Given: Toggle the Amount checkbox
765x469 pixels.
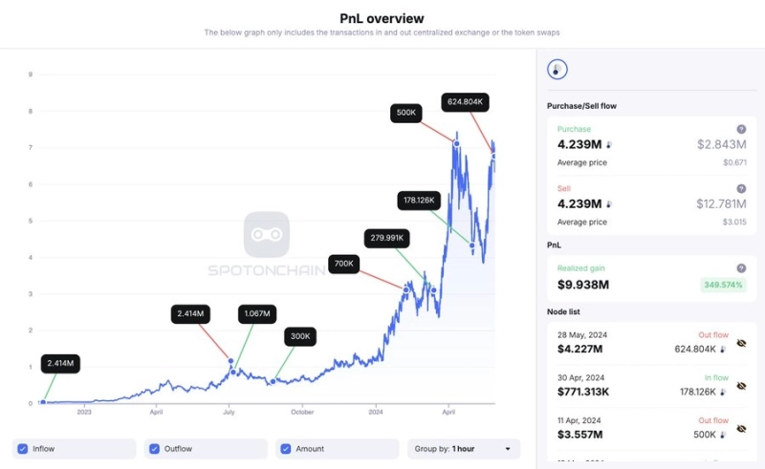Looking at the screenshot, I should [286, 449].
